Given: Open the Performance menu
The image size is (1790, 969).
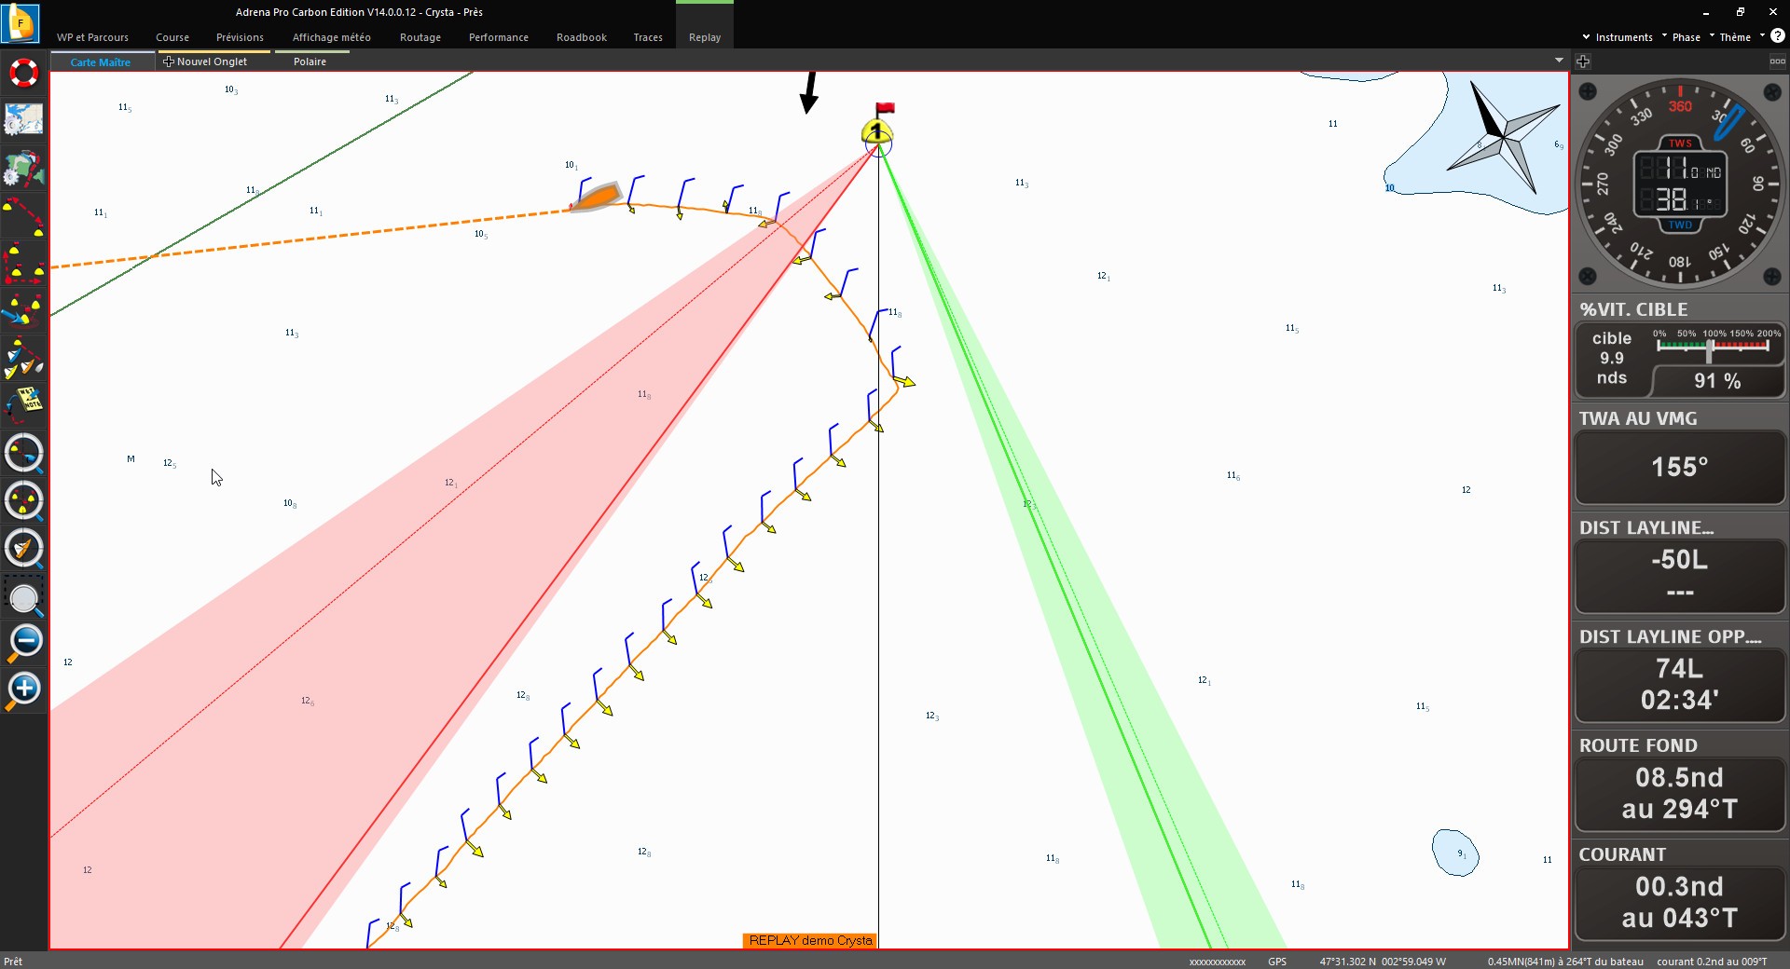Looking at the screenshot, I should tap(499, 37).
